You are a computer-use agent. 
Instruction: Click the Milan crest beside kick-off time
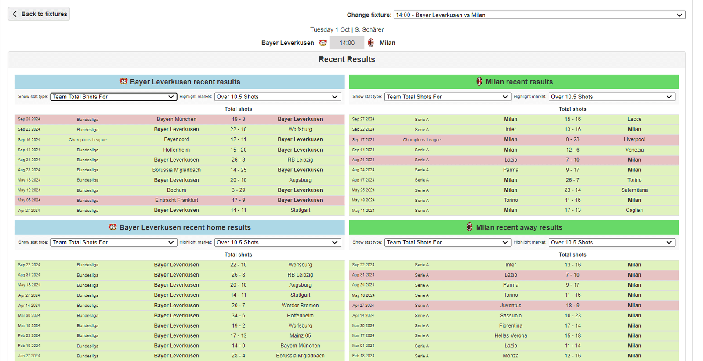click(x=371, y=43)
